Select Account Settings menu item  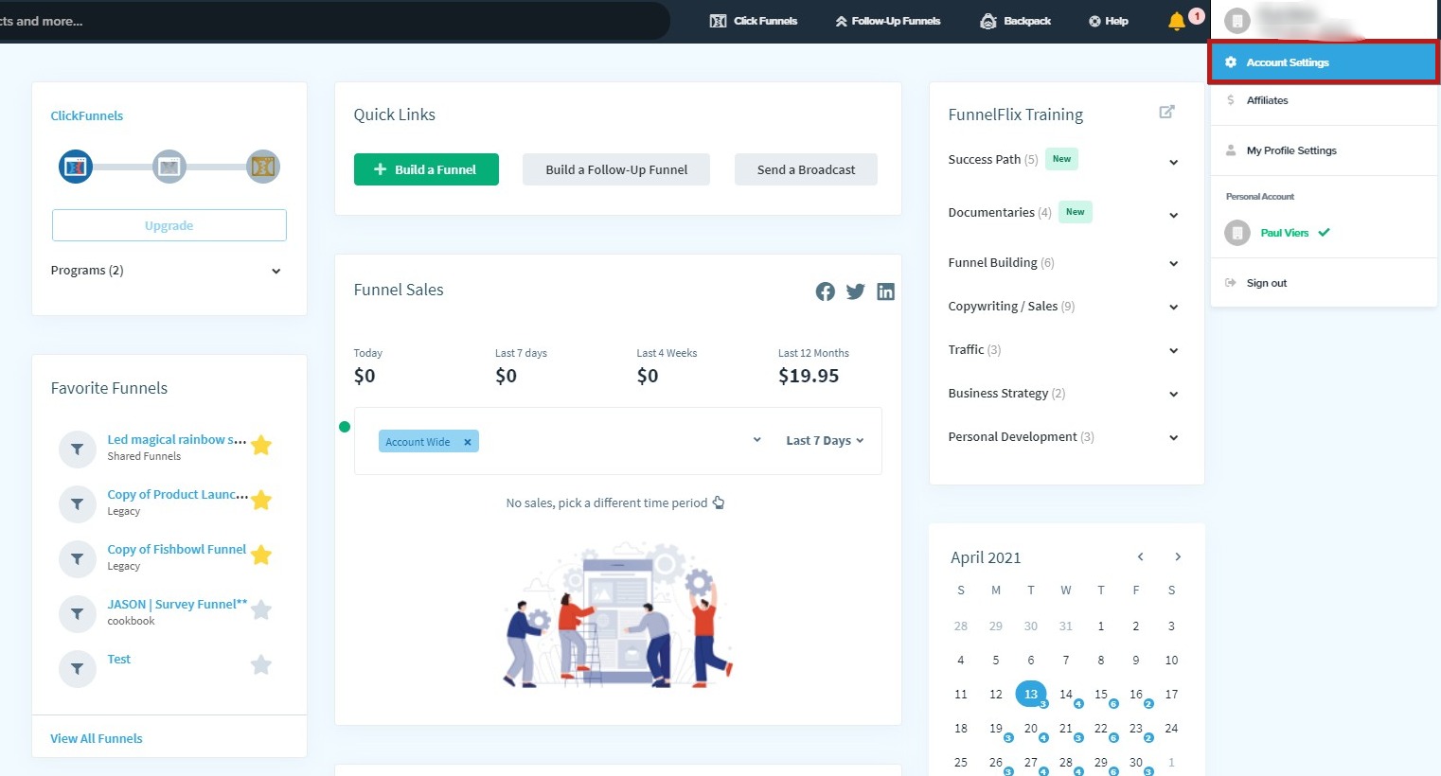click(x=1323, y=62)
